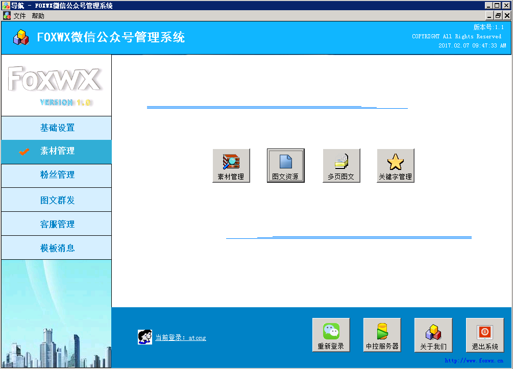Click the 2017.02.07 date time text

(x=472, y=45)
